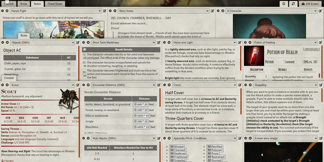This screenshot has width=324, height=162.
Task: Edit the Short Term Maddness entry
Action: point(159,43)
